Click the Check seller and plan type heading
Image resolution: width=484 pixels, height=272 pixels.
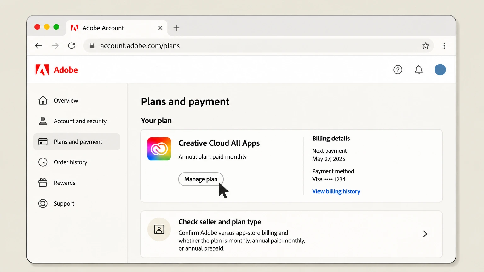click(x=220, y=222)
